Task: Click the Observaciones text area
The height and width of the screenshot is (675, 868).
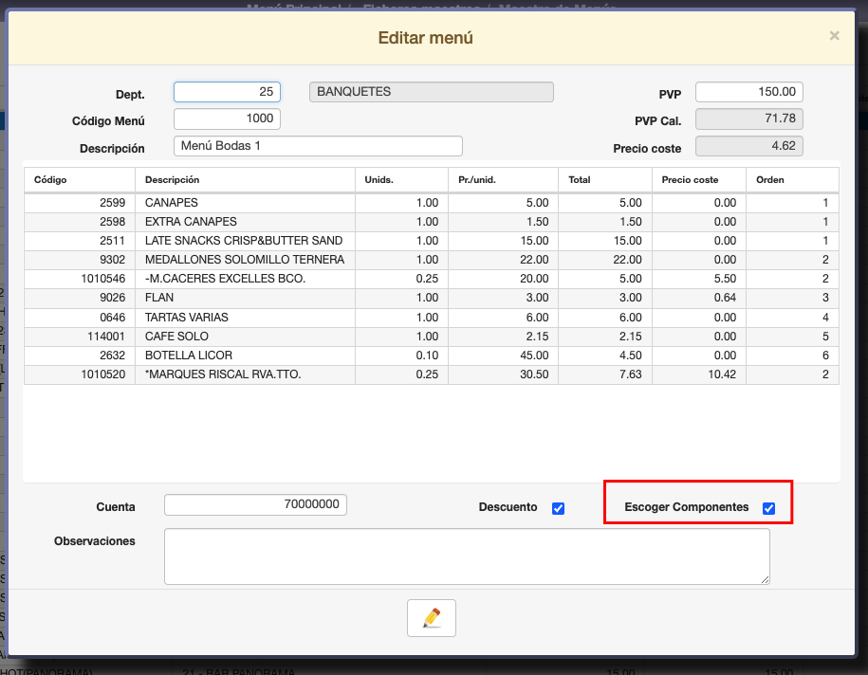Action: (x=466, y=556)
